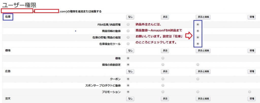Choose '管理' radio for プロモーション row
Image resolution: width=260 pixels, height=103 pixels.
250,92
